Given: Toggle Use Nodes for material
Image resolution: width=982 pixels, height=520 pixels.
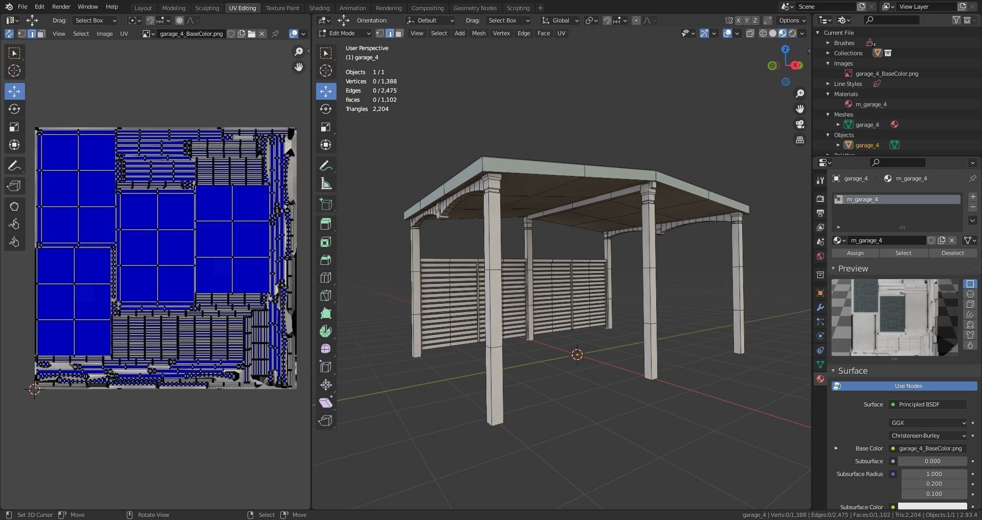Looking at the screenshot, I should point(904,386).
